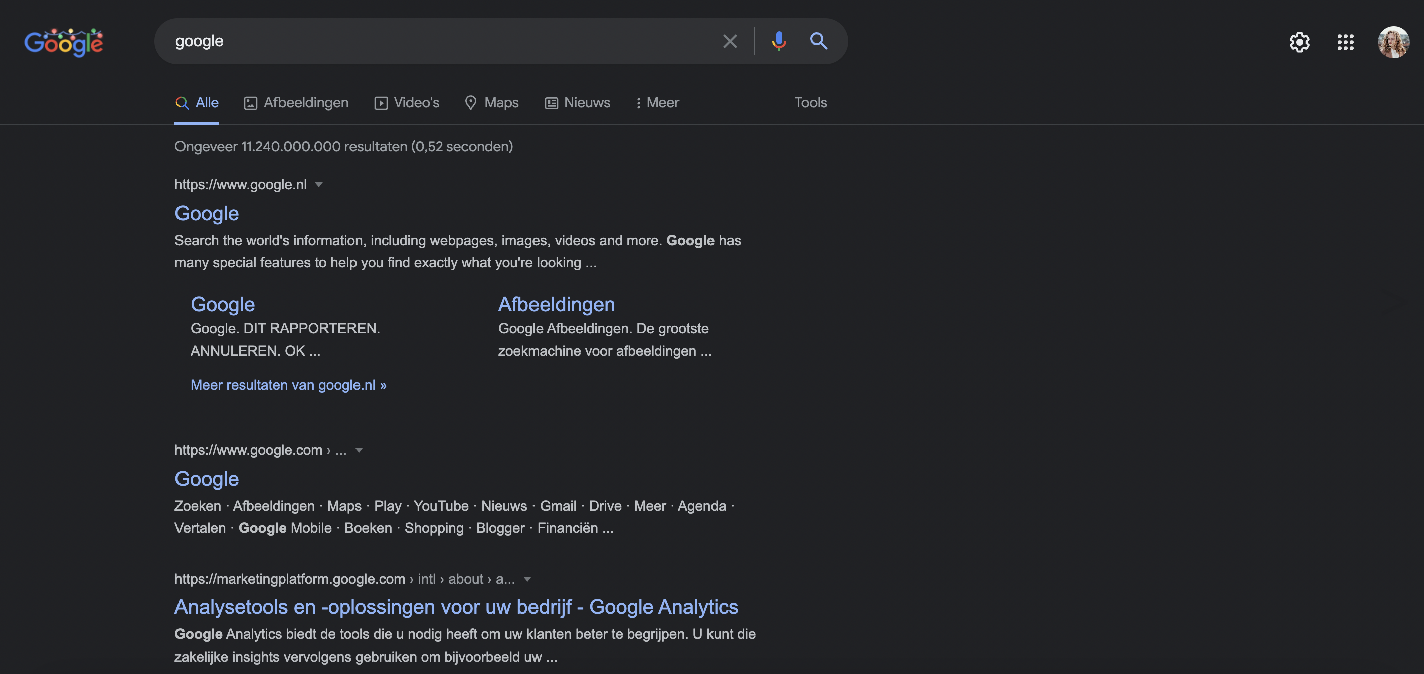Switch to the Afbeeldingen tab
This screenshot has width=1424, height=674.
point(296,103)
